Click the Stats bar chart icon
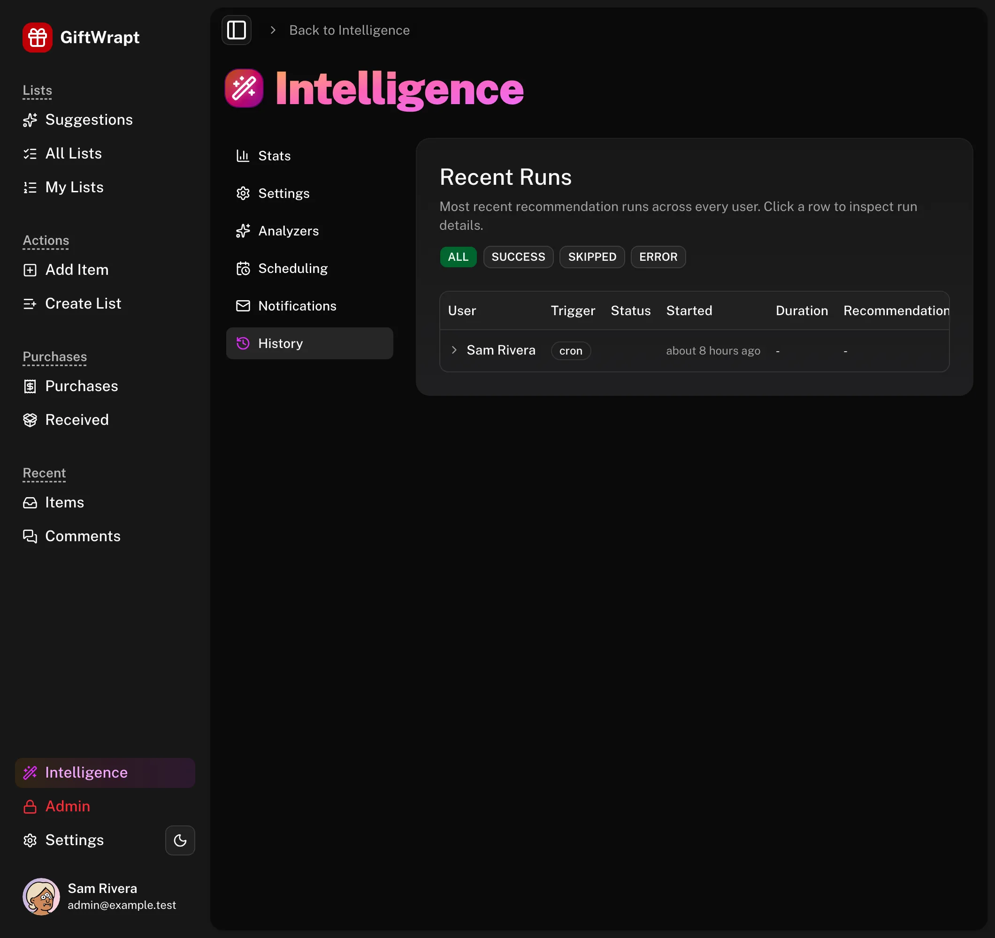Viewport: 995px width, 938px height. click(243, 156)
